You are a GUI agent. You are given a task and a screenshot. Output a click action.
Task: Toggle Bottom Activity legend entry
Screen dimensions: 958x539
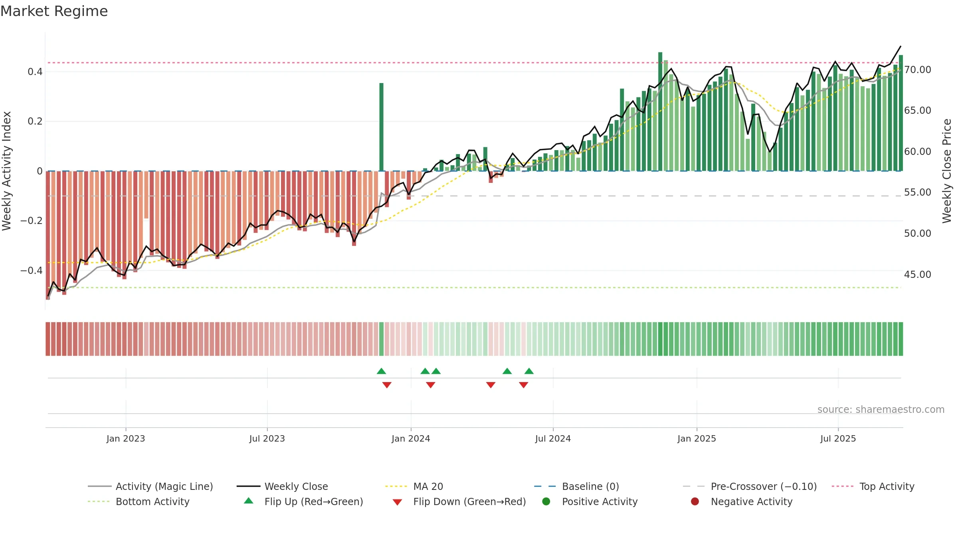(x=139, y=501)
